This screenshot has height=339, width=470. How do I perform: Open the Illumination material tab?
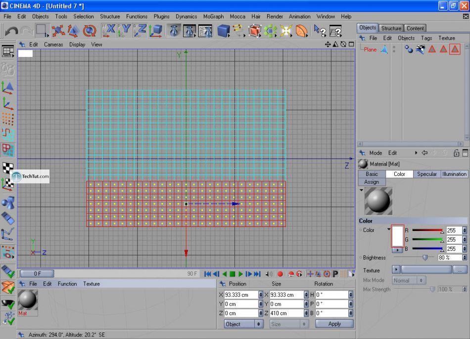[x=454, y=174]
